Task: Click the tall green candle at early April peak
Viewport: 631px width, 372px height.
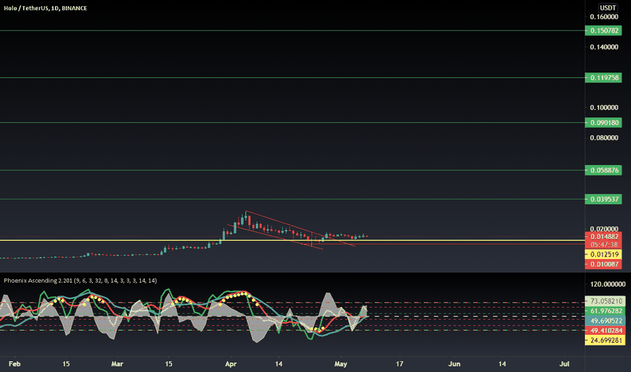Action: 246,217
